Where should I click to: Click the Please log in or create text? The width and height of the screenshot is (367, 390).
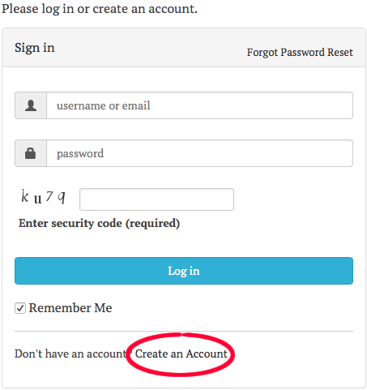tap(100, 9)
